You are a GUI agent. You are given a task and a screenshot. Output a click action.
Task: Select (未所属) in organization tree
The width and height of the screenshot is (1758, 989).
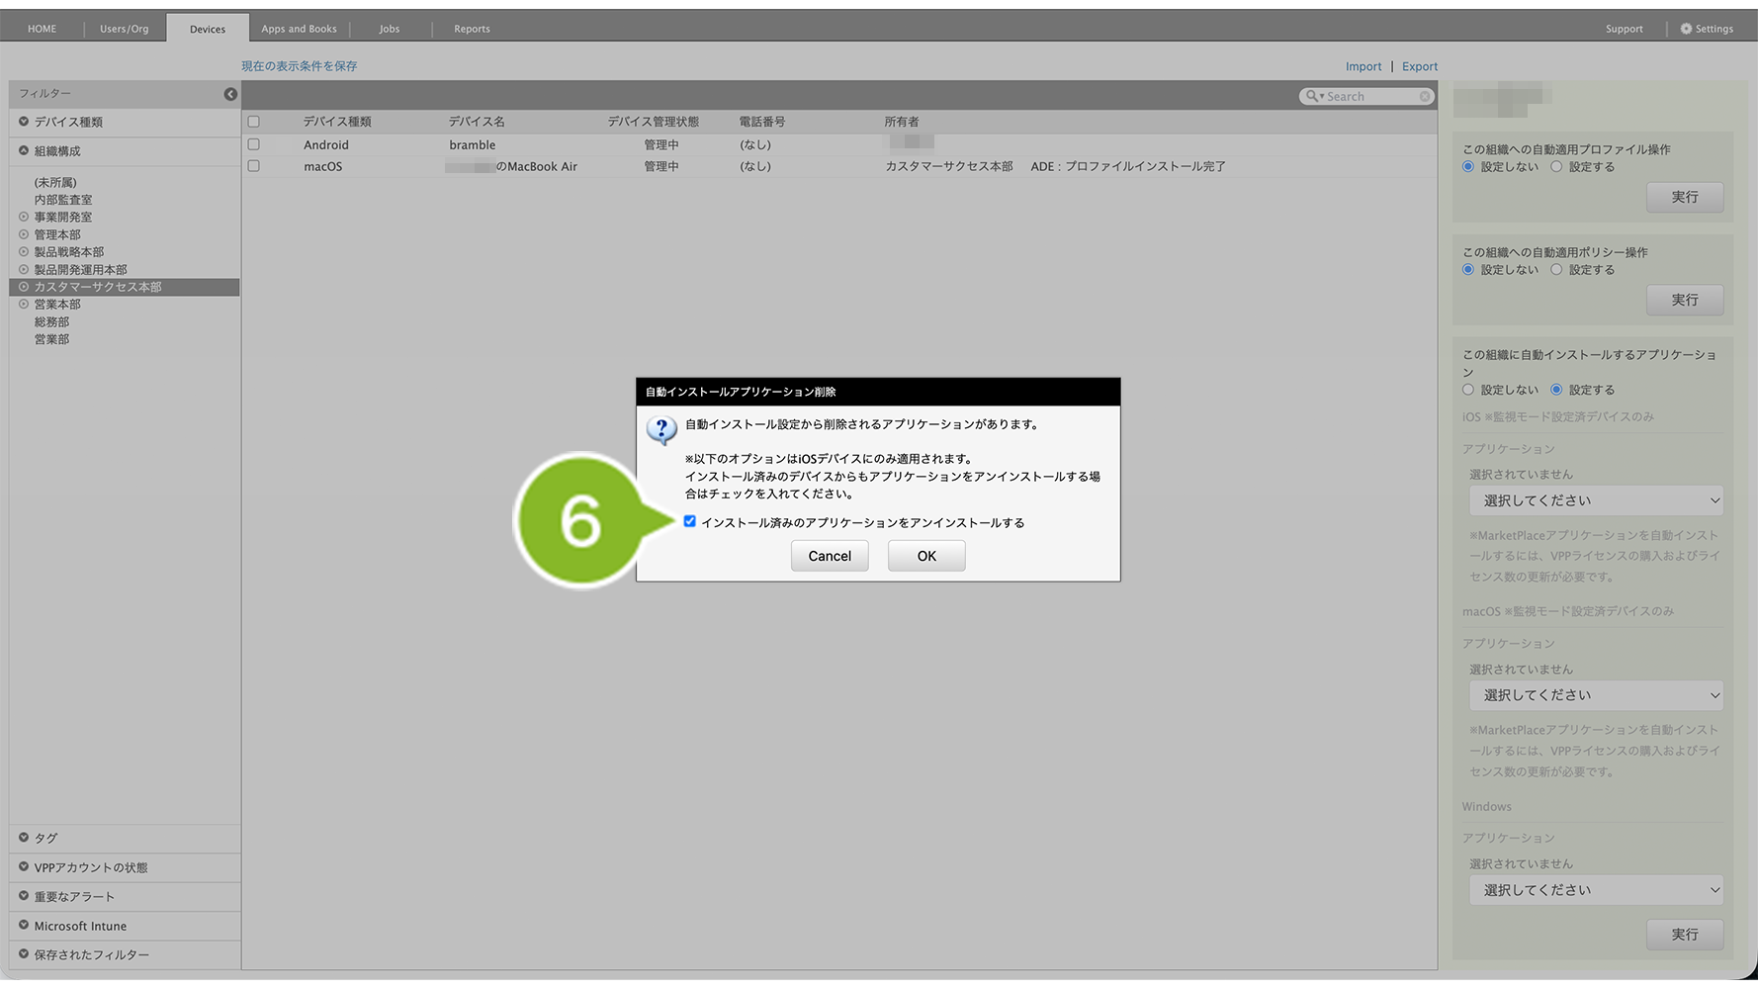pyautogui.click(x=55, y=182)
